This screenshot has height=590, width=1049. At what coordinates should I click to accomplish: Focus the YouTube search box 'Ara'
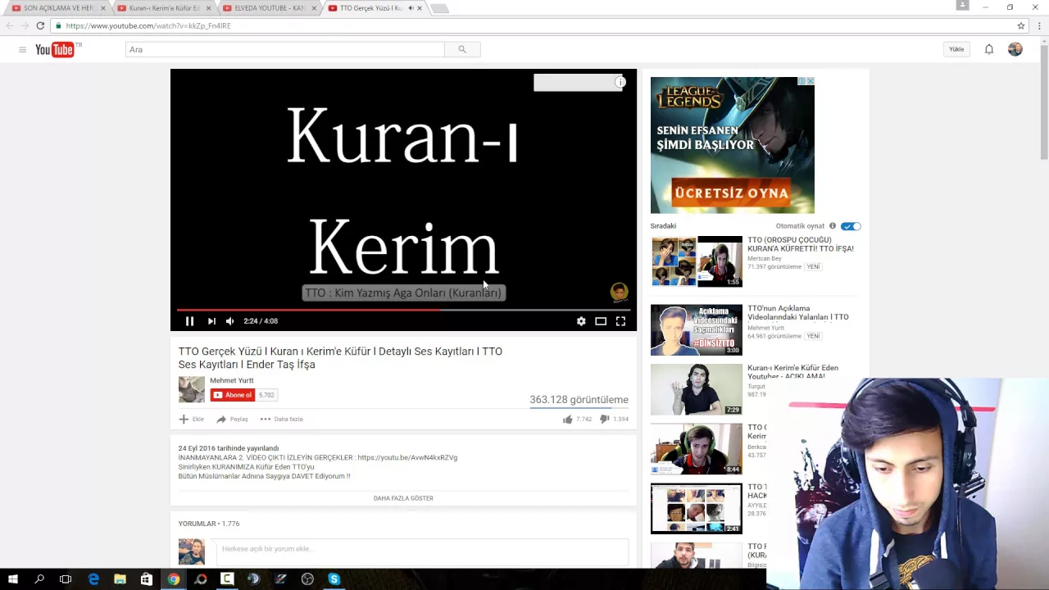point(285,50)
